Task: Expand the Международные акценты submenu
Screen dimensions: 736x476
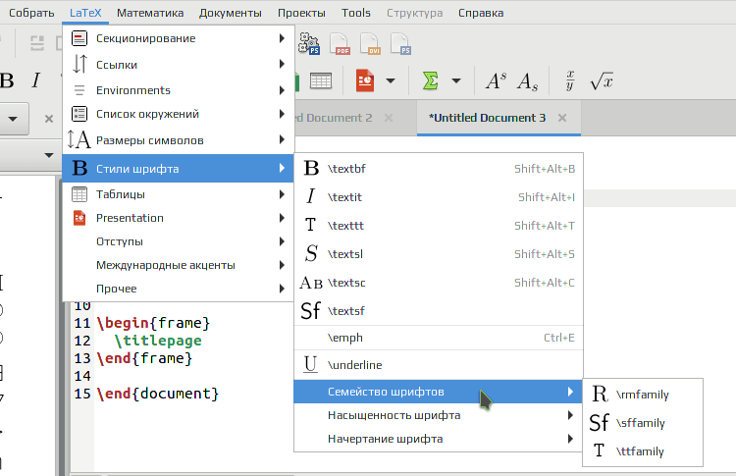Action: pyautogui.click(x=179, y=265)
